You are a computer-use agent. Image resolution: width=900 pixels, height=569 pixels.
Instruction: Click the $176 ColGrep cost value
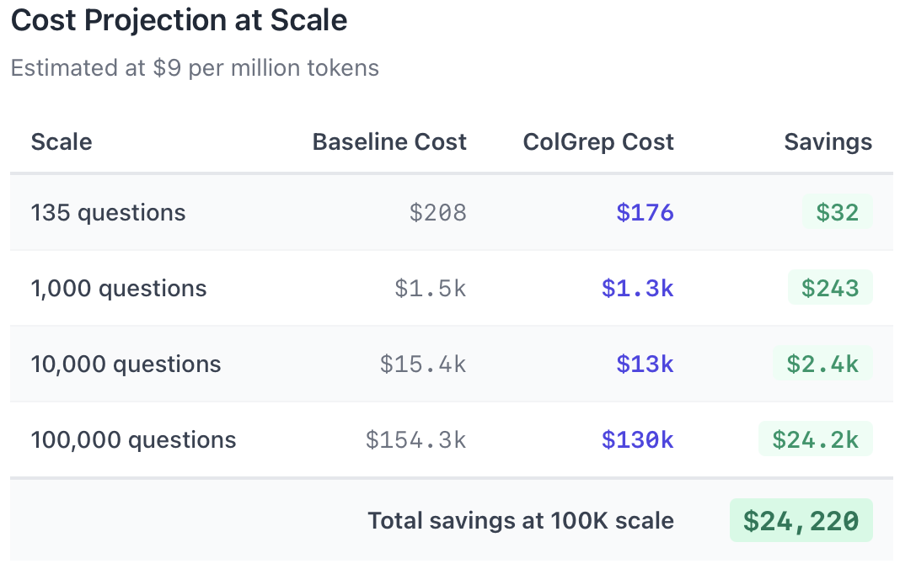[645, 212]
